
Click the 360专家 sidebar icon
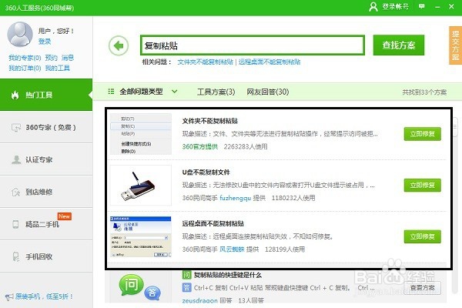click(15, 127)
